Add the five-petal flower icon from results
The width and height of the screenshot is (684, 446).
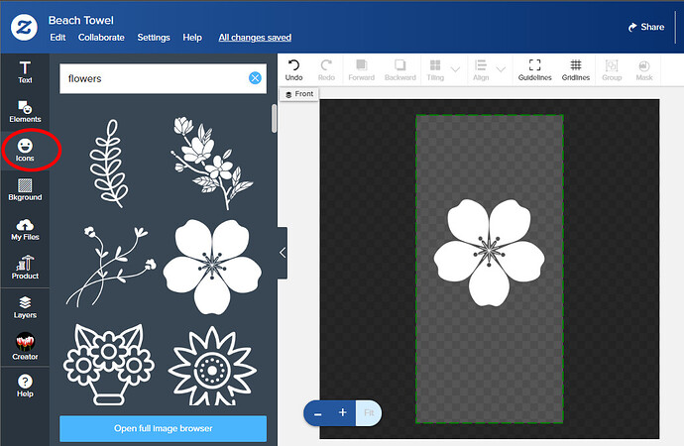212,267
